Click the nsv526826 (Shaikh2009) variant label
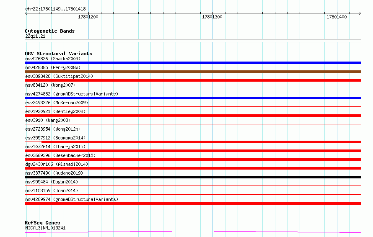Screen dimensions: 373x237 coord(53,59)
